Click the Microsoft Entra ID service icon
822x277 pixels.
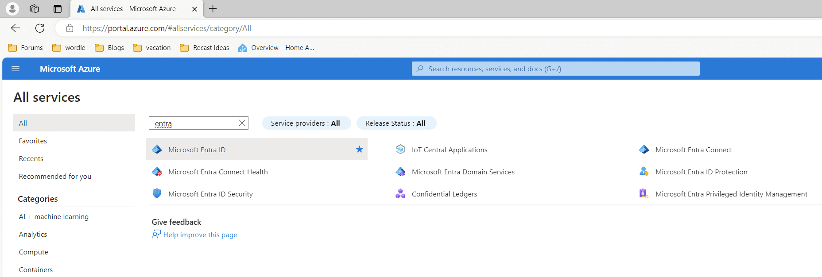tap(157, 150)
